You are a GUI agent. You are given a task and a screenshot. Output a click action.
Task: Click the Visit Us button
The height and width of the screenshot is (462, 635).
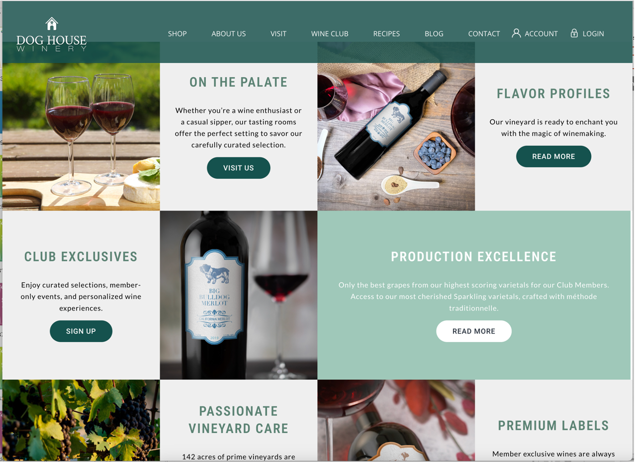click(238, 168)
